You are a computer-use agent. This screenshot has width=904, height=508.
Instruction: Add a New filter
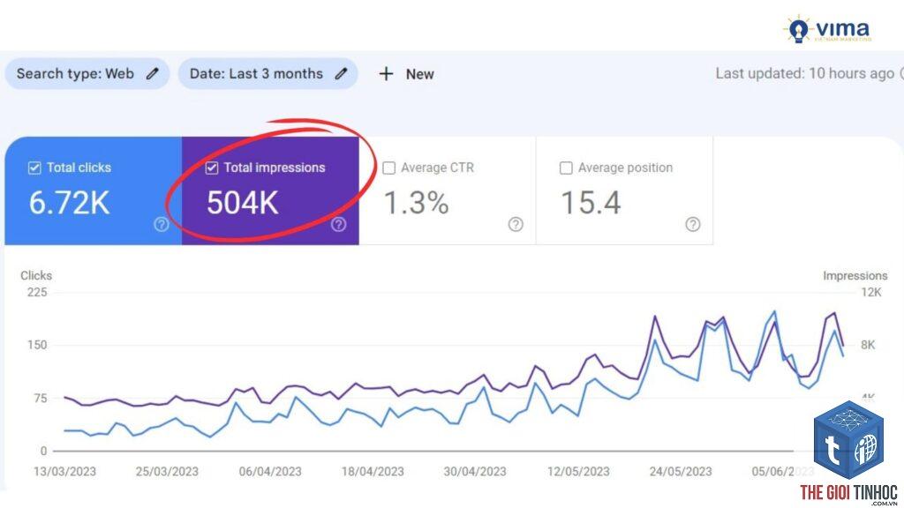(x=406, y=74)
